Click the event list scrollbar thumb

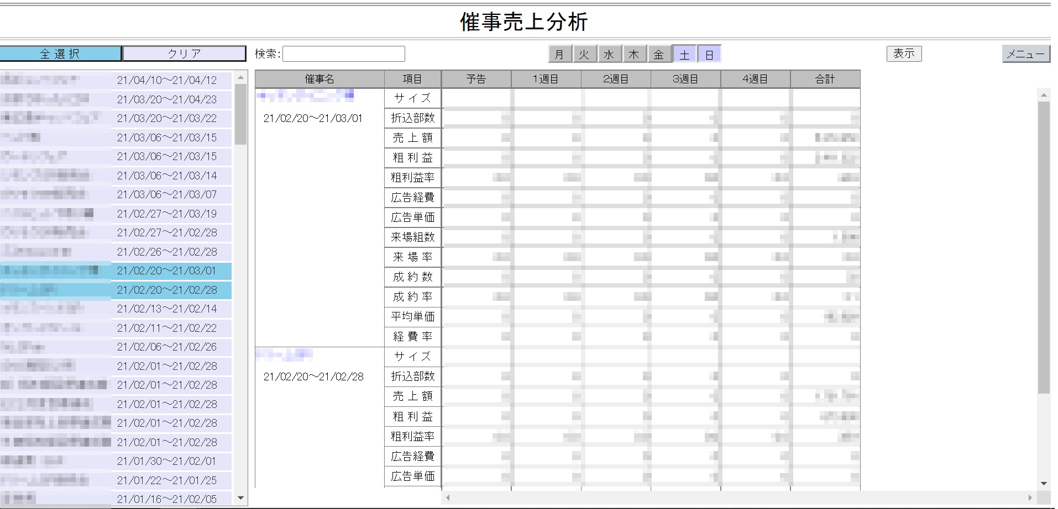tap(240, 114)
